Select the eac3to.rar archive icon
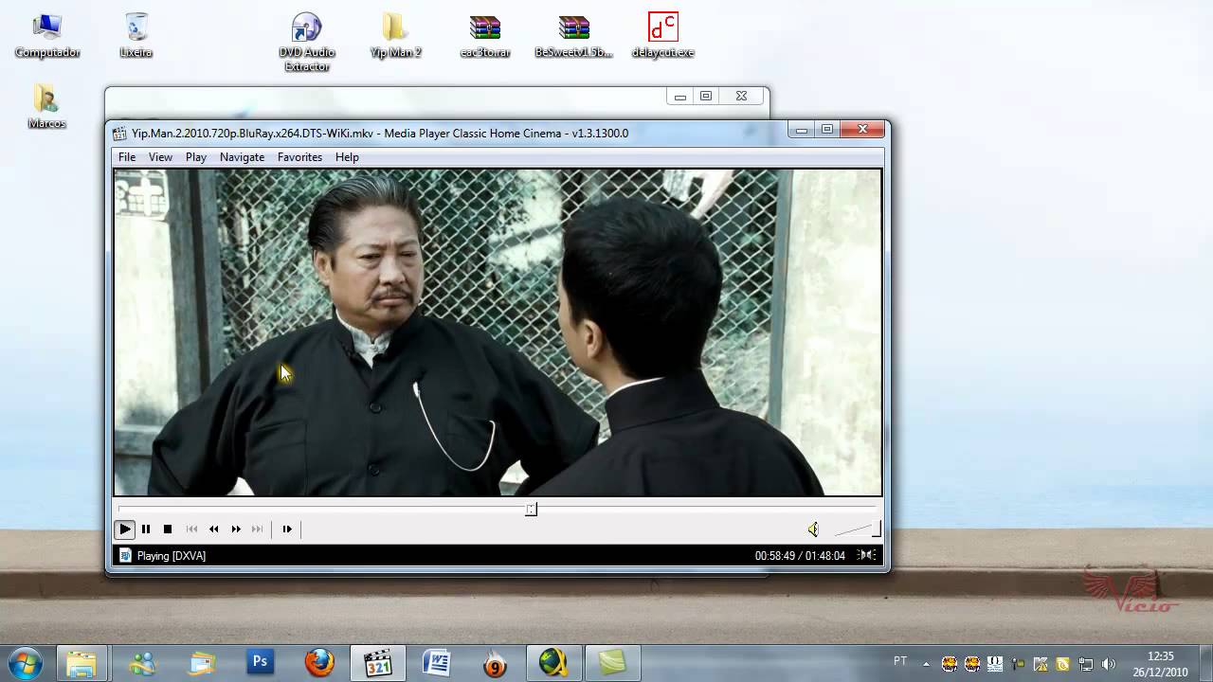 485,36
